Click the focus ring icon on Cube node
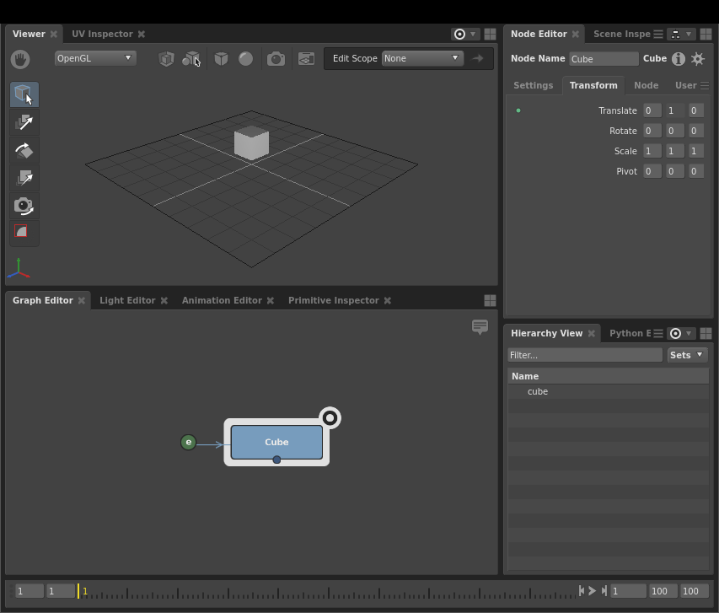 coord(330,418)
